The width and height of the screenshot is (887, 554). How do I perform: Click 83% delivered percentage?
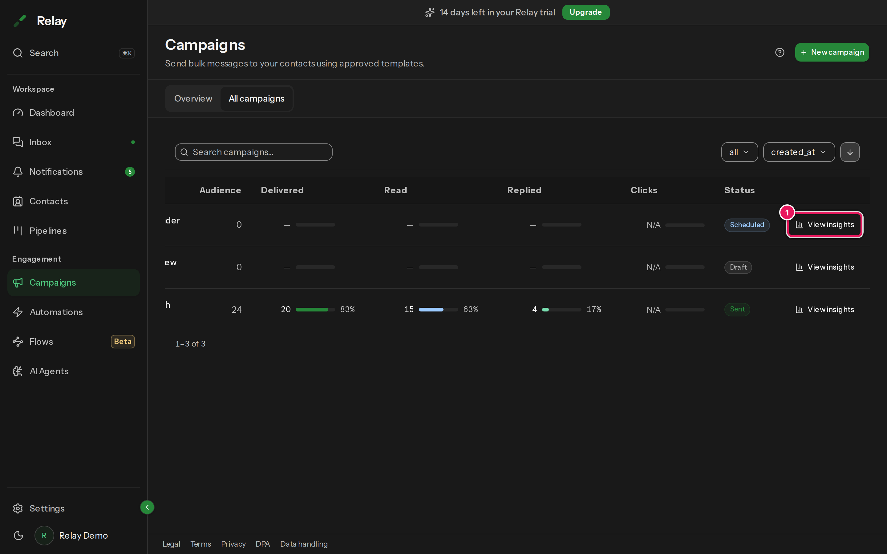coord(347,309)
